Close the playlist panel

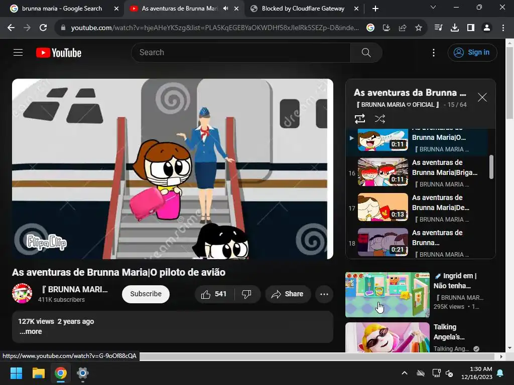[x=482, y=97]
